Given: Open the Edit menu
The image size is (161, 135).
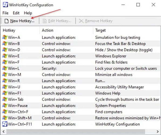Looking at the screenshot, I should 16,13.
